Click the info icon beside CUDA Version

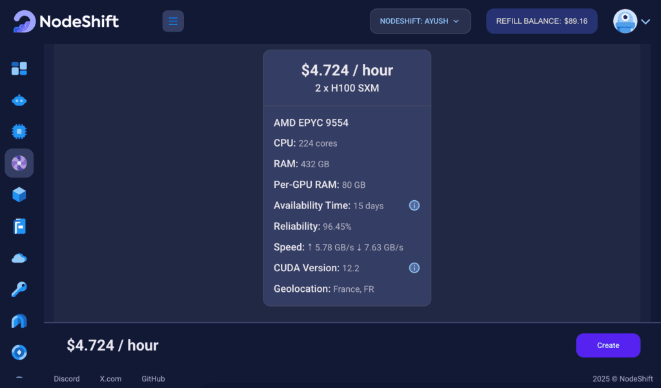click(x=414, y=268)
